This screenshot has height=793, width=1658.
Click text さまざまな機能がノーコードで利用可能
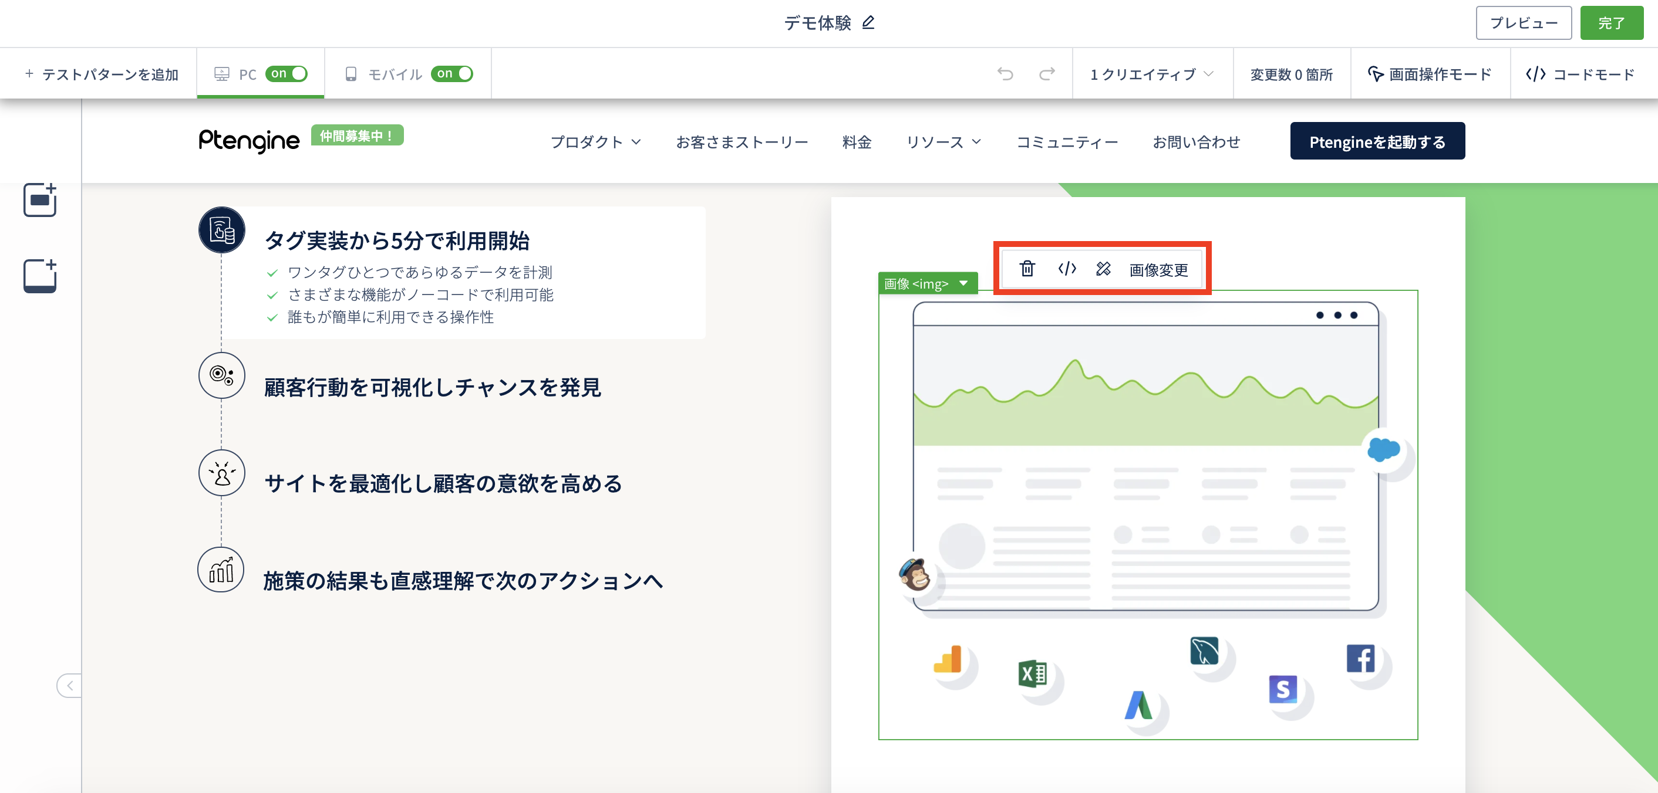[x=420, y=295]
